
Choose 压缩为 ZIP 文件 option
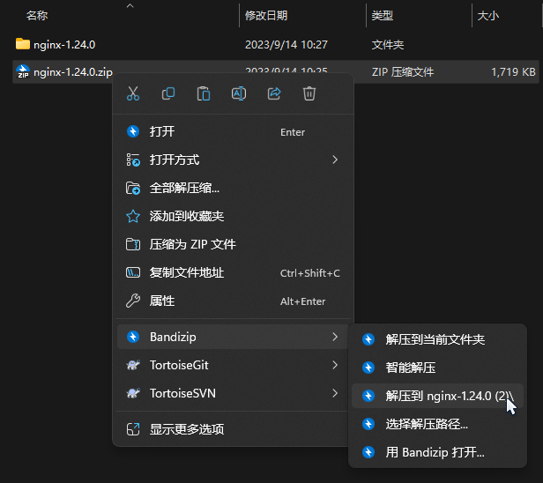pyautogui.click(x=192, y=244)
